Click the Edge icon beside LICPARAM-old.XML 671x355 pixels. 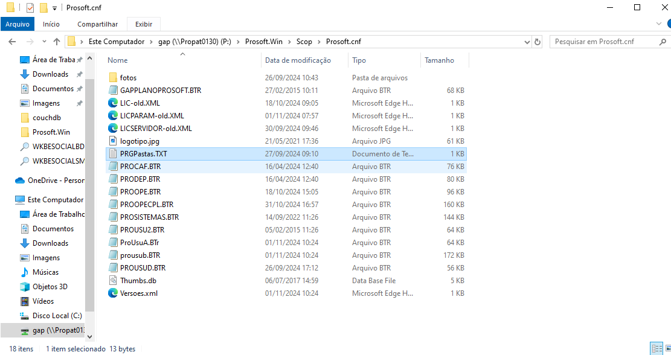(113, 115)
